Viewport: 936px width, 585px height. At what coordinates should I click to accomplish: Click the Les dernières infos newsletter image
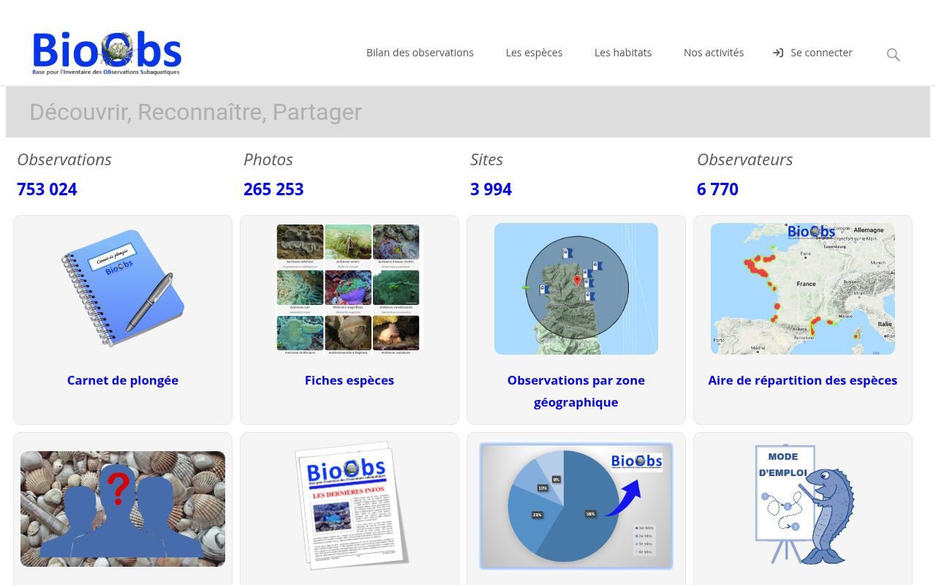pos(350,505)
